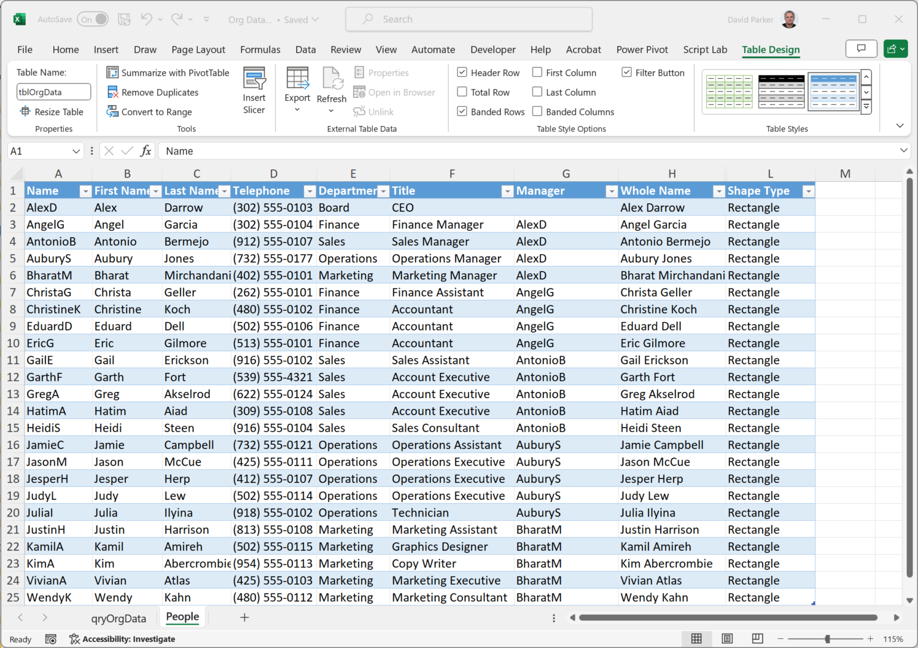Add a new worksheet
The image size is (918, 648).
point(244,618)
